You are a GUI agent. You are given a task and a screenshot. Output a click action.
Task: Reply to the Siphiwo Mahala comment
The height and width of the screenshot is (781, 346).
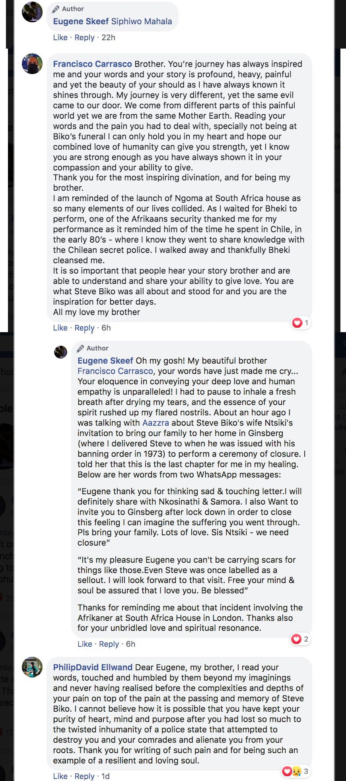tap(84, 37)
